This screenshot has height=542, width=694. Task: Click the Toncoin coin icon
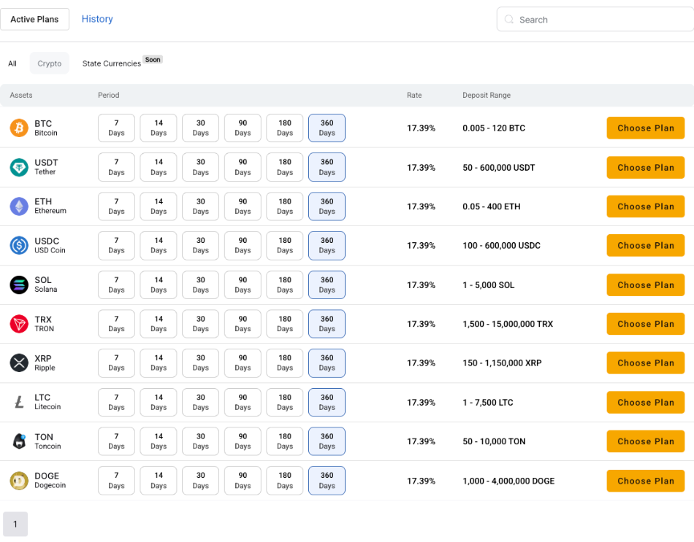click(19, 441)
